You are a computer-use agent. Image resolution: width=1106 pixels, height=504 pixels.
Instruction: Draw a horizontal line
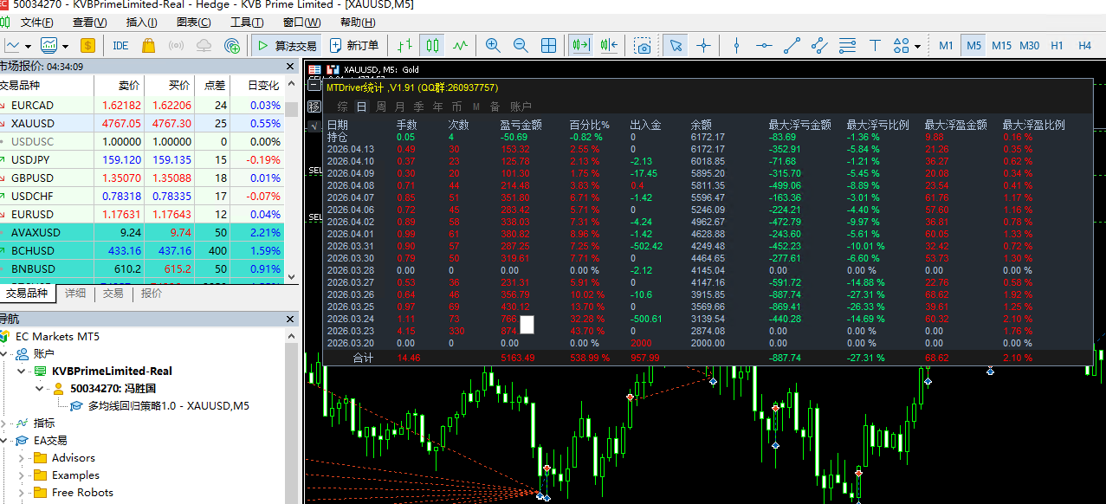point(764,45)
